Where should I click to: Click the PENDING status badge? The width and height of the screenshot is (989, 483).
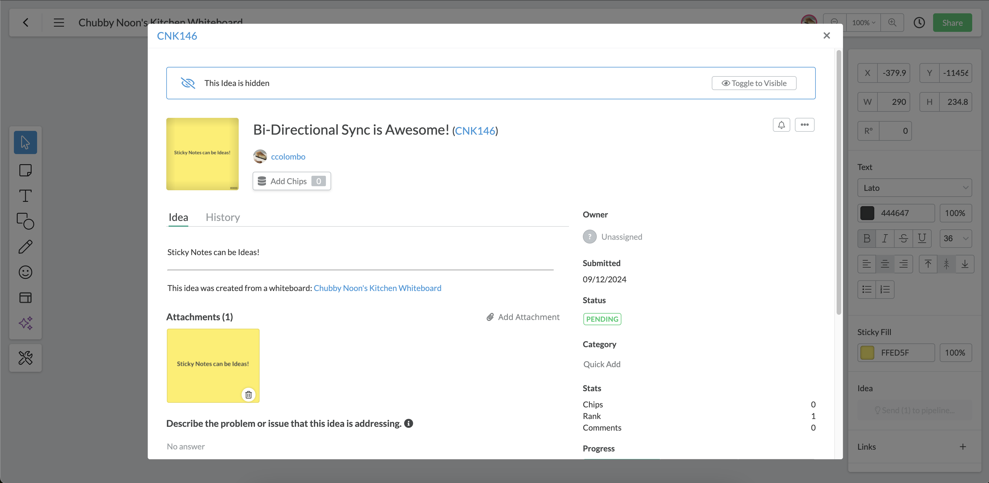coord(602,319)
